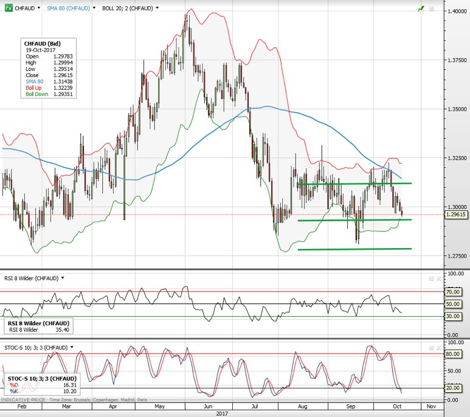Viewport: 470px width, 417px height.
Task: Close the STOC-S stochastic pane
Action: coord(438,348)
